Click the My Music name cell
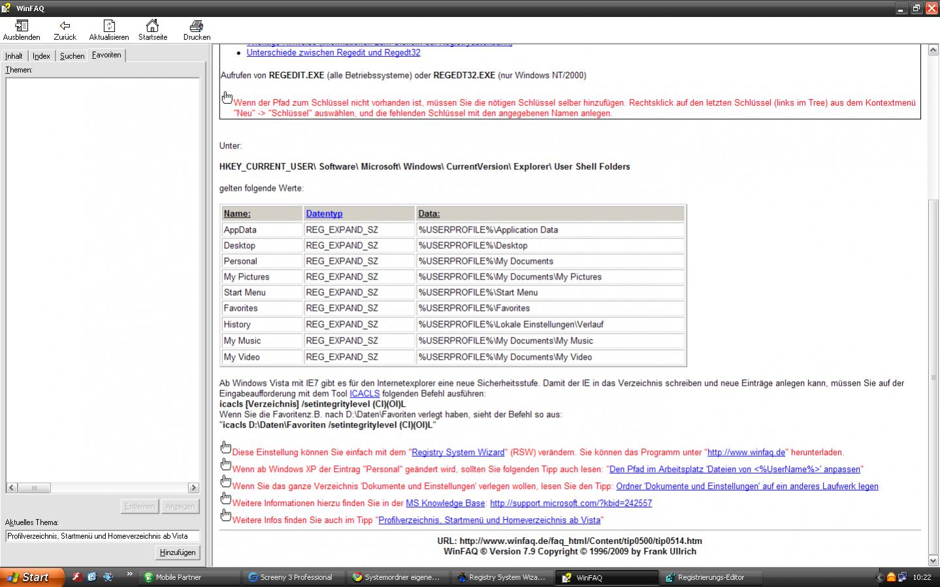The image size is (940, 587). click(x=262, y=341)
